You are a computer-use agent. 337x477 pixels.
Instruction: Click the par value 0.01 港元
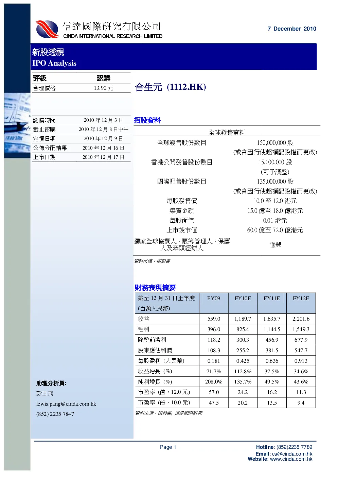275,221
